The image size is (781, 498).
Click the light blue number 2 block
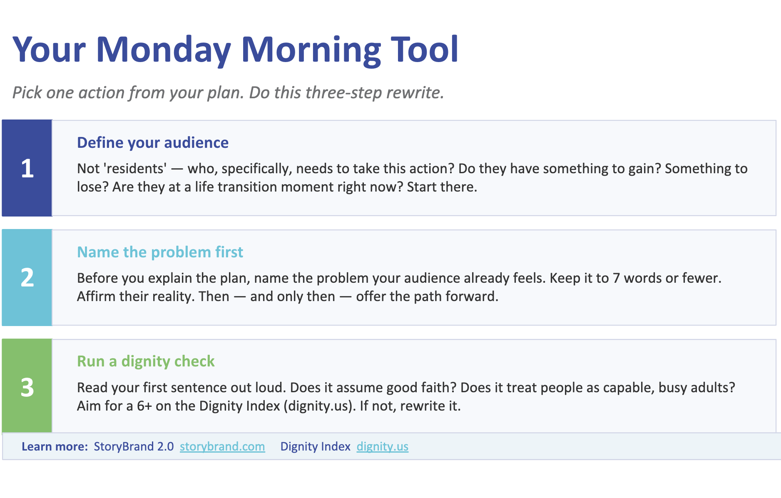tap(27, 277)
